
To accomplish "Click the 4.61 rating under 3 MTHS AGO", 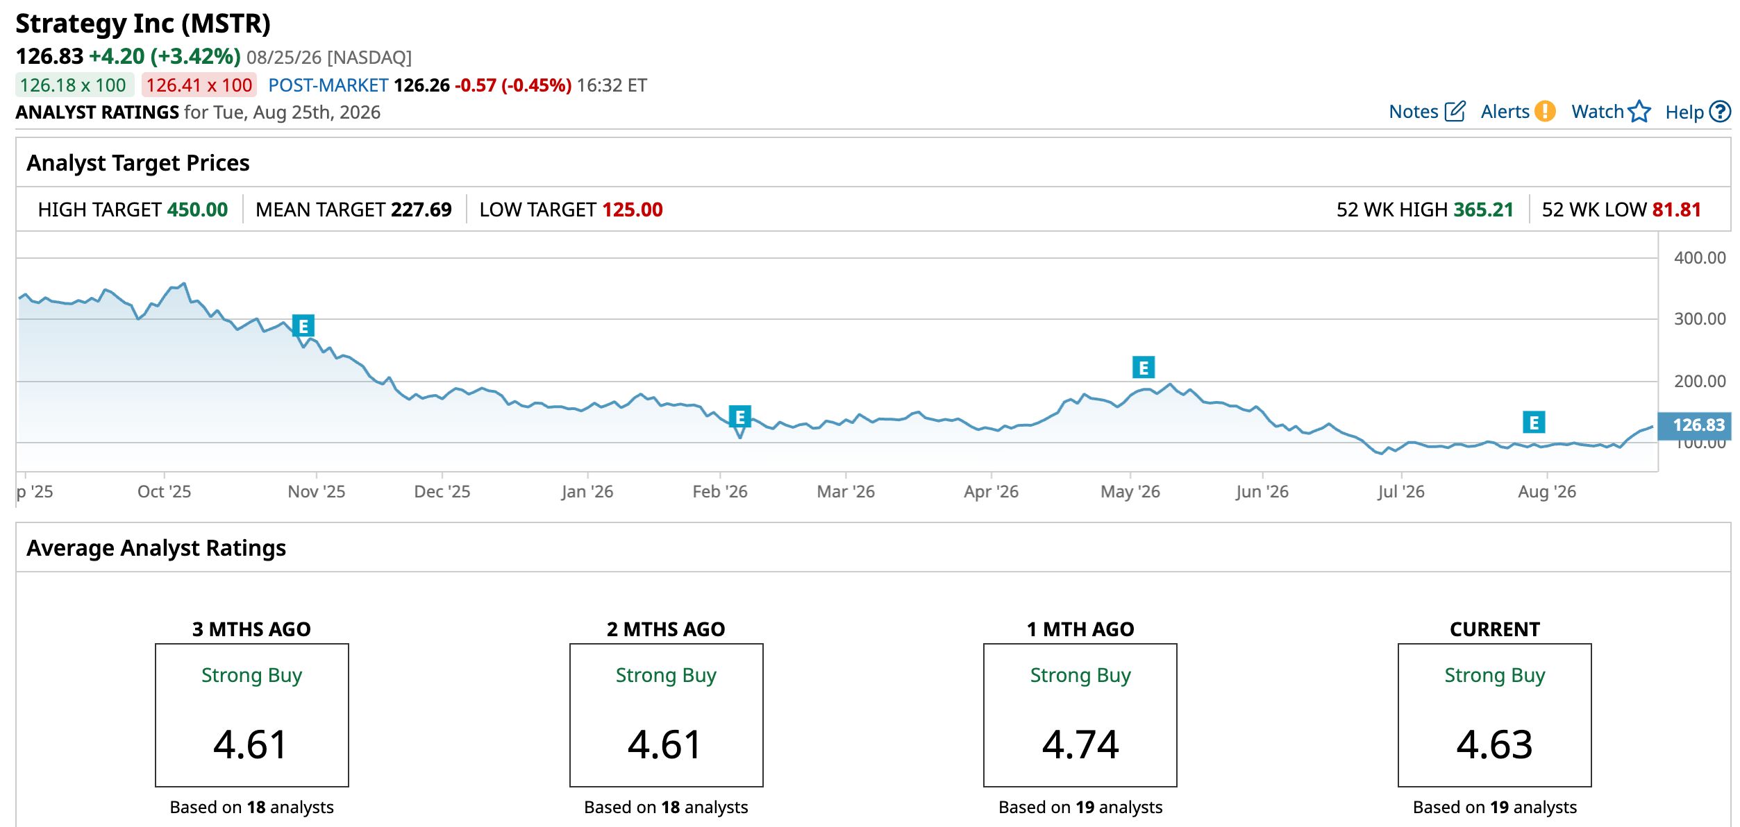I will (x=251, y=744).
